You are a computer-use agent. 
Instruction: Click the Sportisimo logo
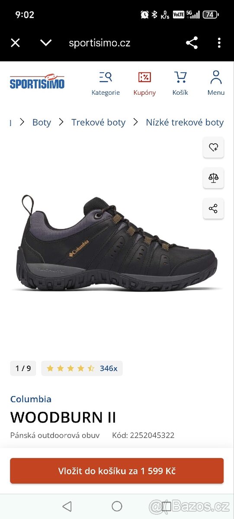37,81
